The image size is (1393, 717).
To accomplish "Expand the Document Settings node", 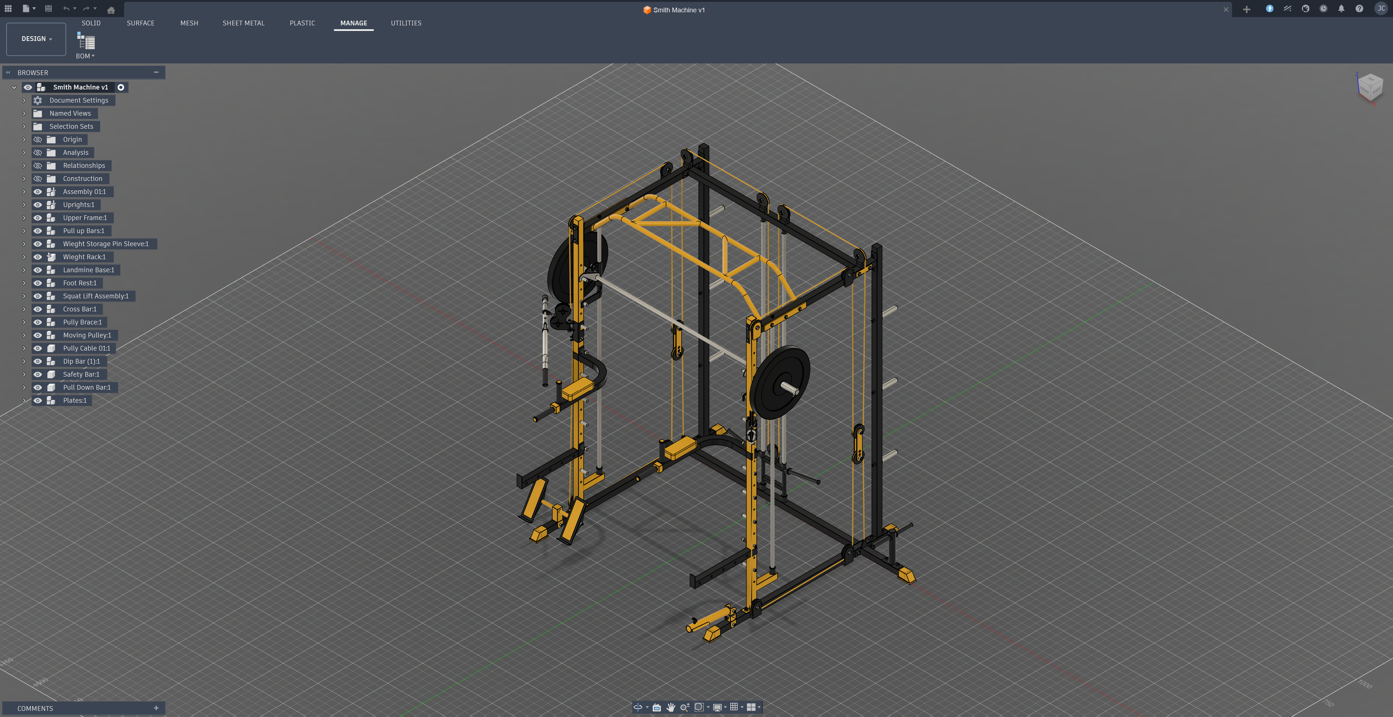I will pyautogui.click(x=24, y=100).
